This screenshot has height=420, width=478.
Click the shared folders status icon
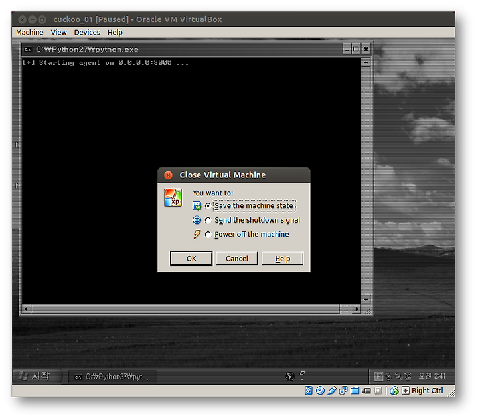[x=355, y=390]
